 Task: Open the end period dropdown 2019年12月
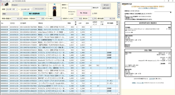coord(26,9)
